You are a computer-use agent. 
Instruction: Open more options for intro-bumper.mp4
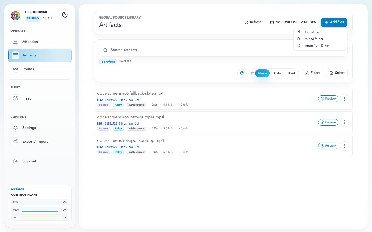345,122
